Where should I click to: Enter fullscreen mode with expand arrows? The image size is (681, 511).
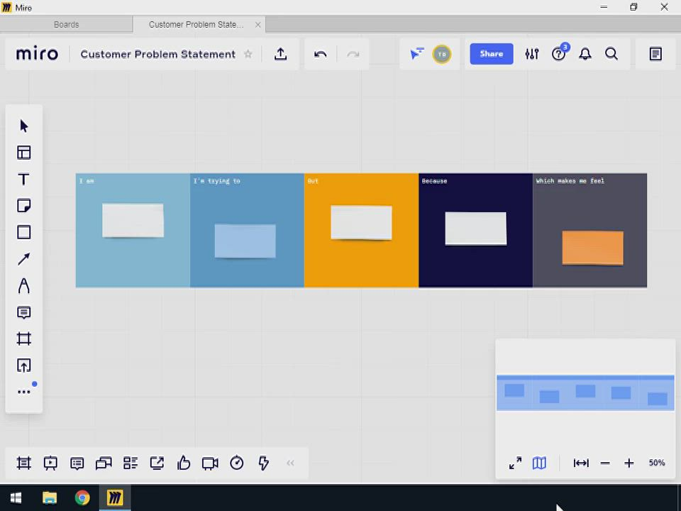(515, 463)
